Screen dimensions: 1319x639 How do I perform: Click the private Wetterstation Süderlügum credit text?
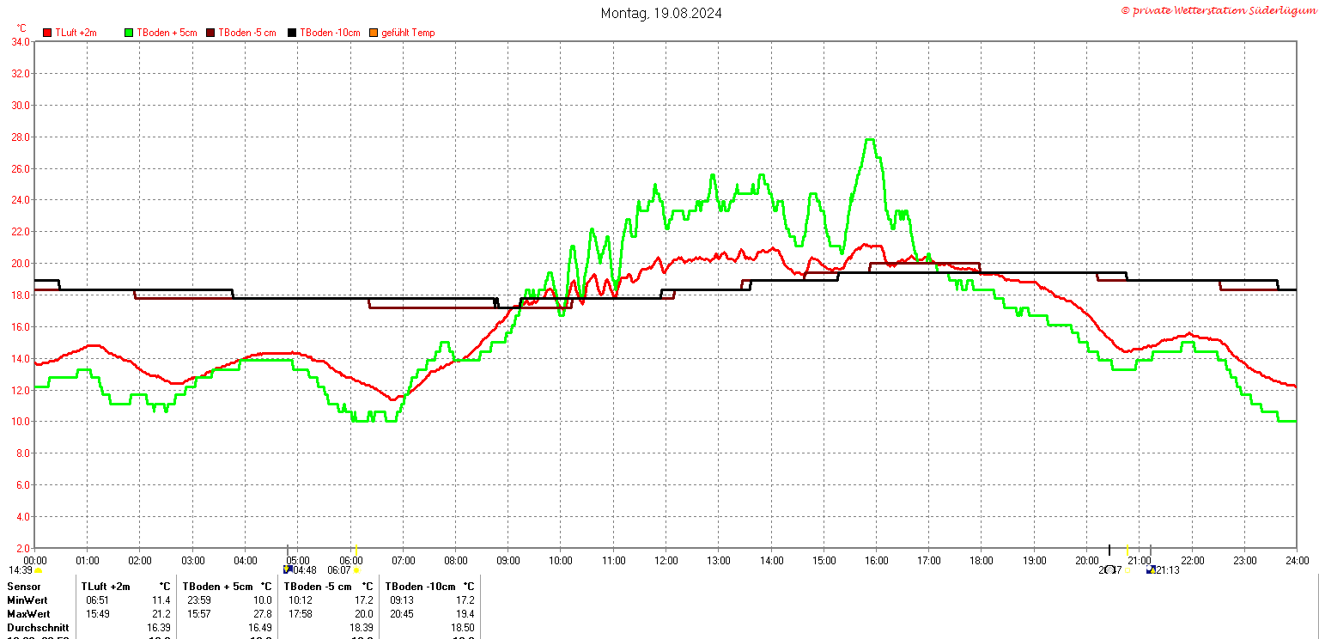[1218, 10]
